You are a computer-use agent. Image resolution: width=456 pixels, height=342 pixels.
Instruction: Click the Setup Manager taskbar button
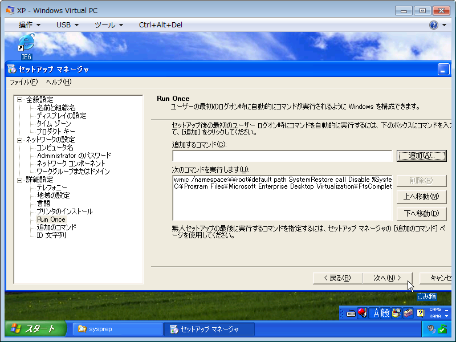209,329
